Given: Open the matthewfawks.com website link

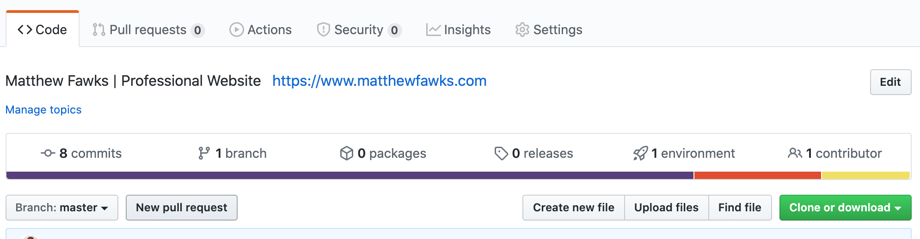Looking at the screenshot, I should click(x=379, y=81).
